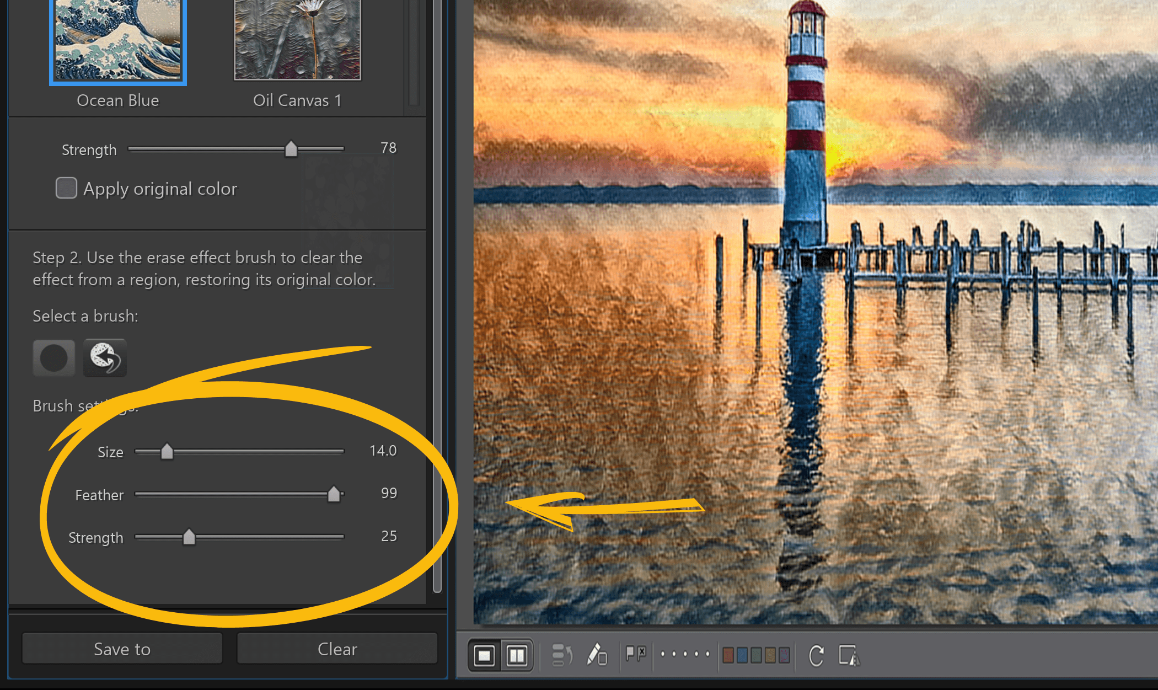This screenshot has height=690, width=1158.
Task: Click the remove flag icon on toolbar
Action: [642, 652]
